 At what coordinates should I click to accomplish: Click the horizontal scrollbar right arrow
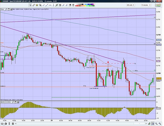click(x=146, y=124)
